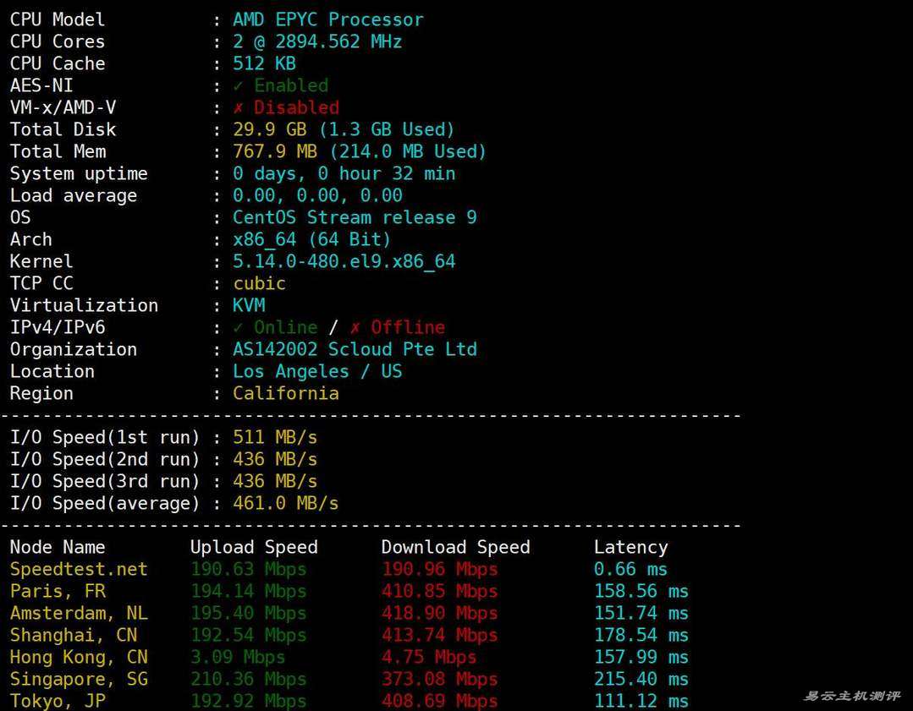Click the Singapore, SG latency 215.40 ms
The width and height of the screenshot is (913, 711).
(x=641, y=679)
